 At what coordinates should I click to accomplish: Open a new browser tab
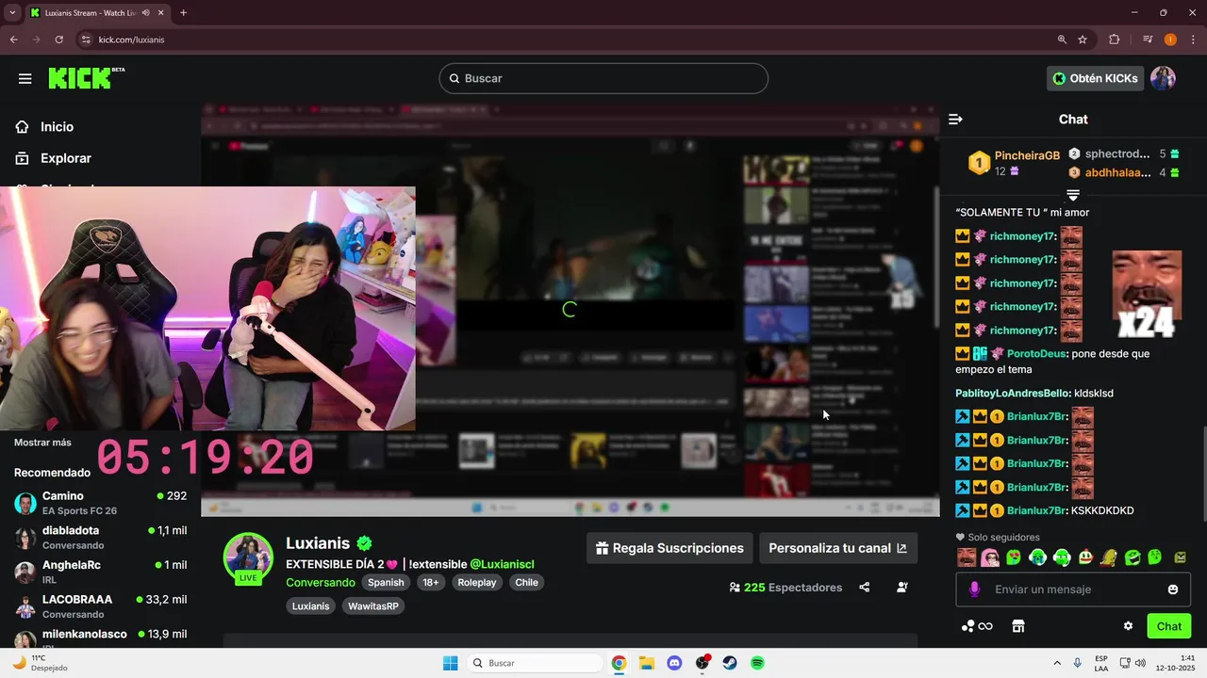(x=183, y=13)
